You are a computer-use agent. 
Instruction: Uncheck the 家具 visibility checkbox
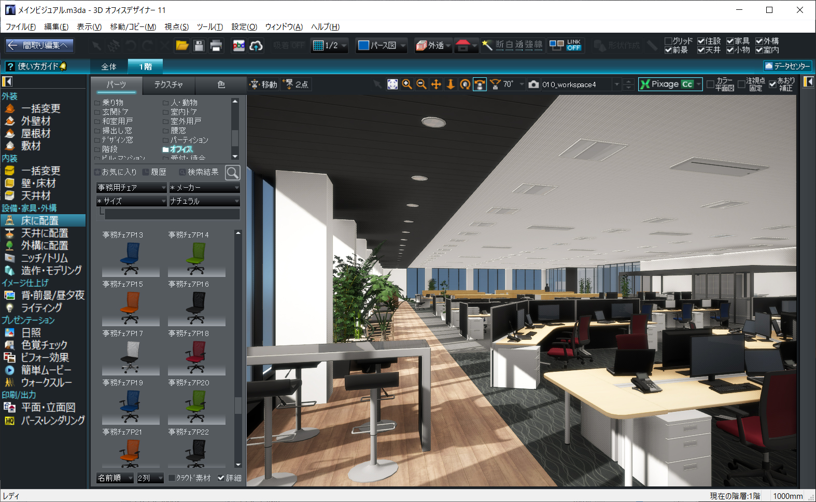(x=730, y=41)
